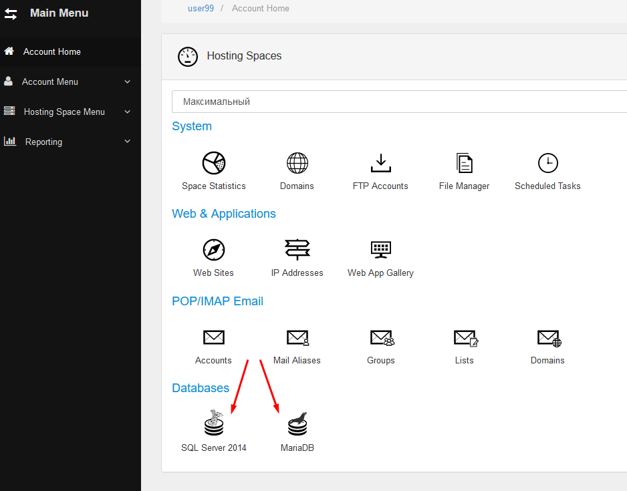This screenshot has height=491, width=627.
Task: Select Account Menu sidebar item
Action: click(x=70, y=81)
